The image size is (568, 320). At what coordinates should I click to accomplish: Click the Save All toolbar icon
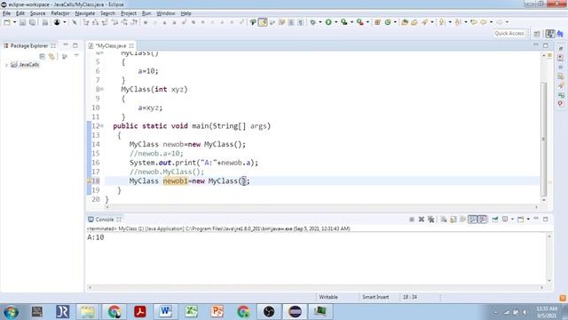(32, 22)
